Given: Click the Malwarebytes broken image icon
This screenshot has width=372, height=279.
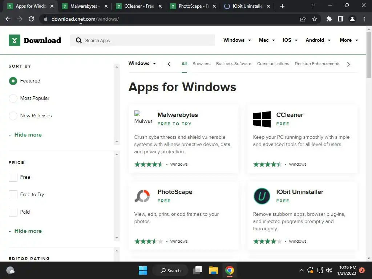Looking at the screenshot, I should click(143, 117).
